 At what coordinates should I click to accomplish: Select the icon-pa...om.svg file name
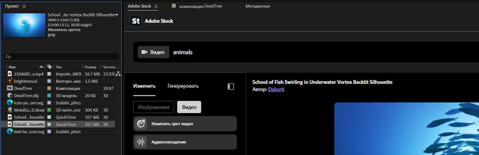pyautogui.click(x=29, y=103)
